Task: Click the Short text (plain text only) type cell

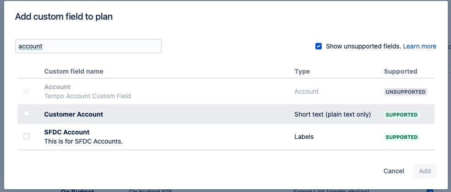Action: click(x=332, y=114)
